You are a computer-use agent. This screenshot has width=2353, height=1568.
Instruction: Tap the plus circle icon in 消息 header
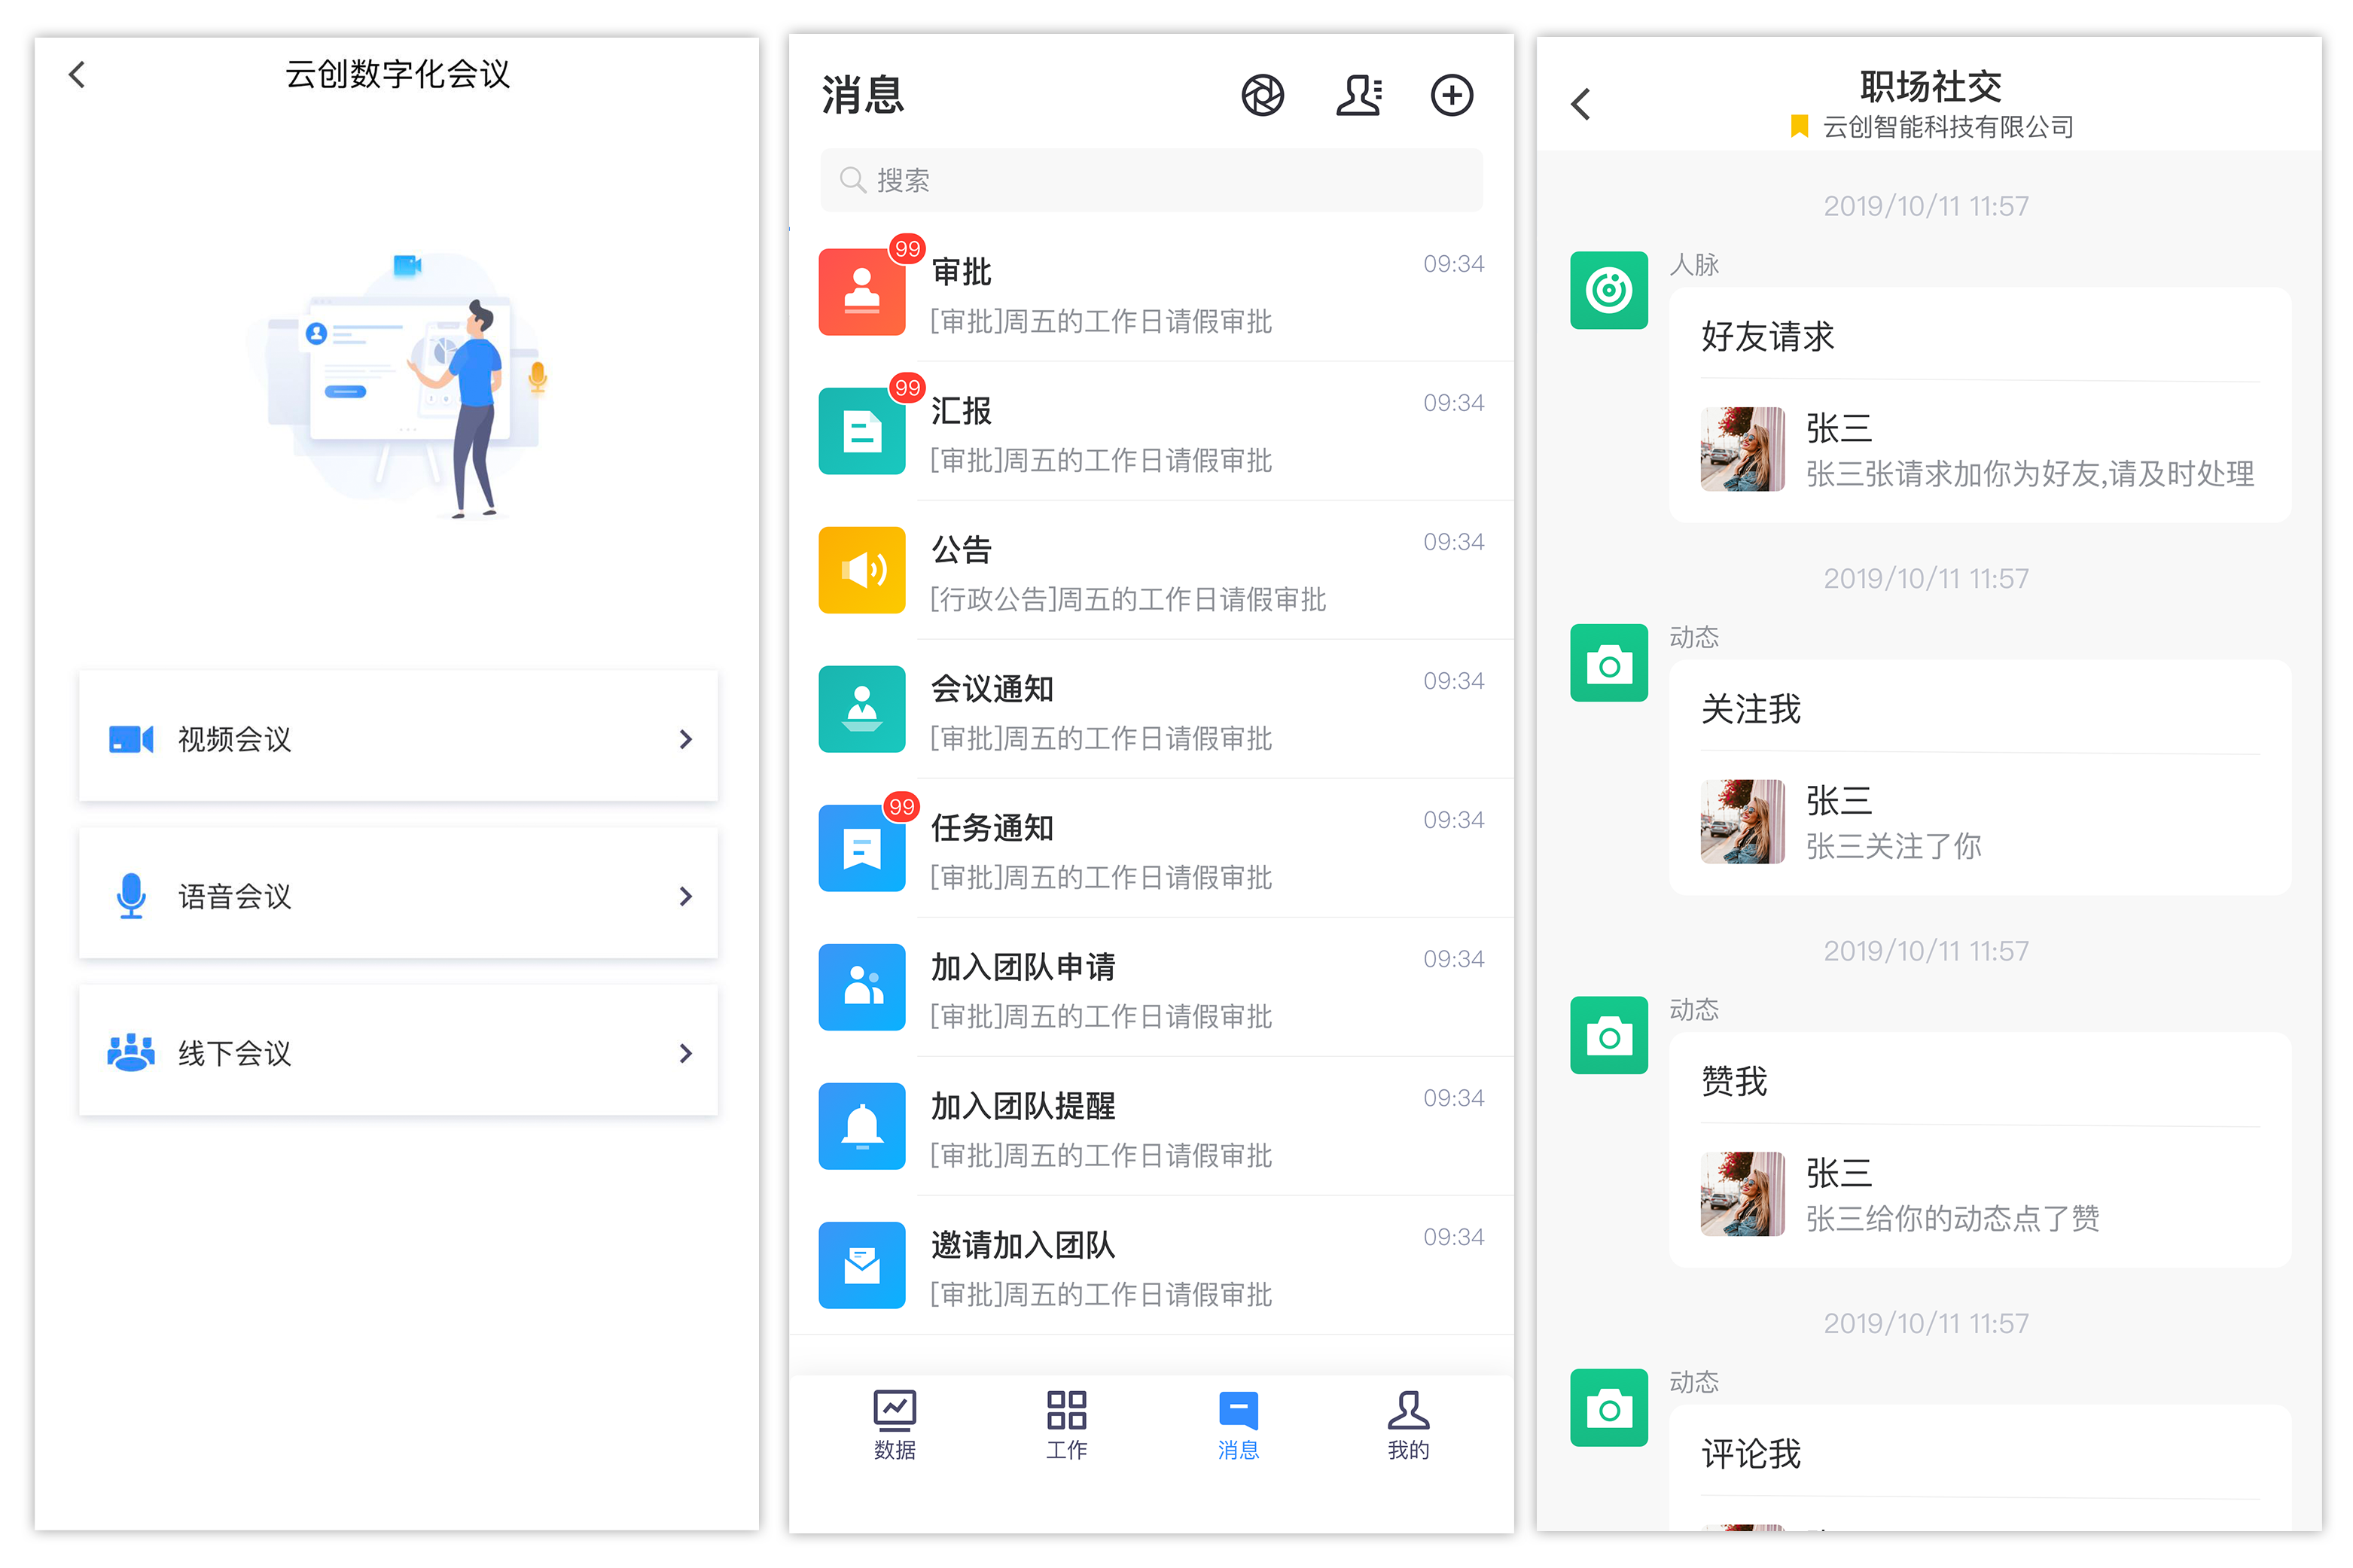[x=1451, y=96]
